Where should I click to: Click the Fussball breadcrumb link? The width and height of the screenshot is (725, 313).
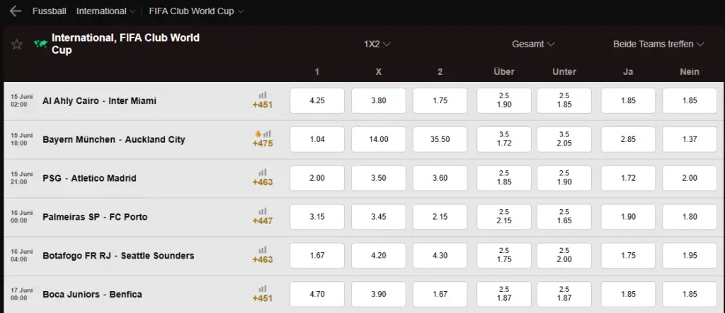[x=50, y=11]
